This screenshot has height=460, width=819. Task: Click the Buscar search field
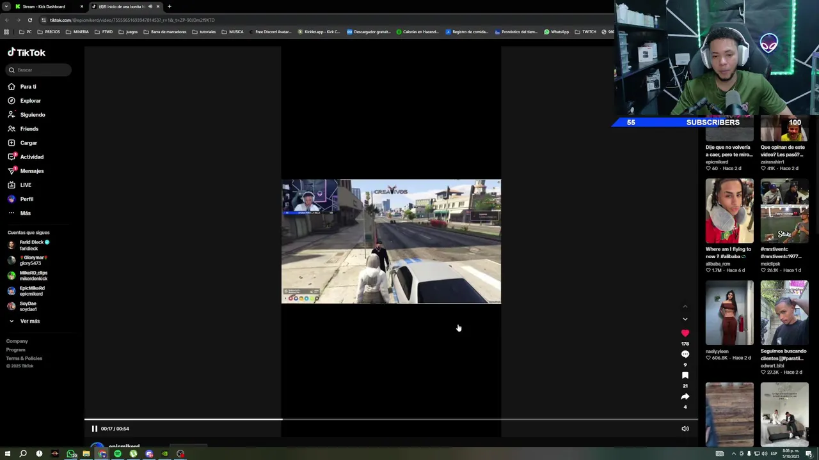38,70
